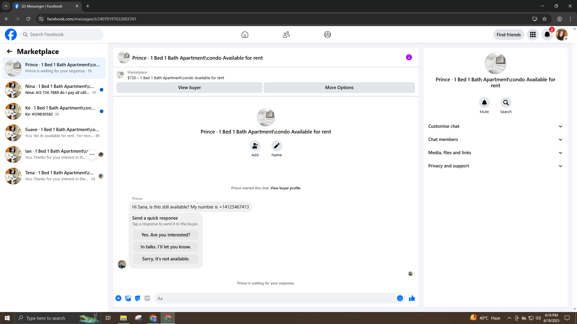This screenshot has height=324, width=577.
Task: Open the Windows notification center icon
Action: tap(567, 318)
